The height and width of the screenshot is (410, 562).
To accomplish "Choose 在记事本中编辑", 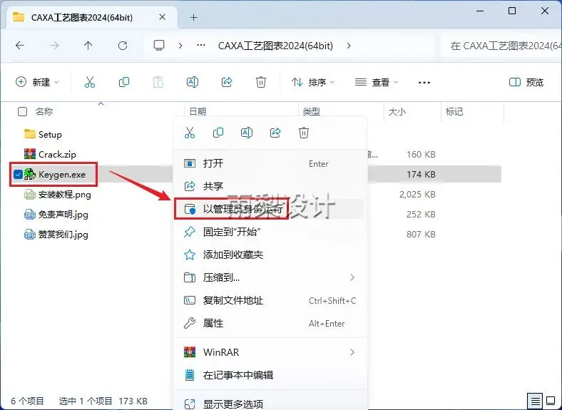I will 270,375.
